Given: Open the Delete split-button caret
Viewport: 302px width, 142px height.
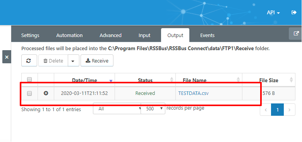Looking at the screenshot, I should pyautogui.click(x=74, y=61).
